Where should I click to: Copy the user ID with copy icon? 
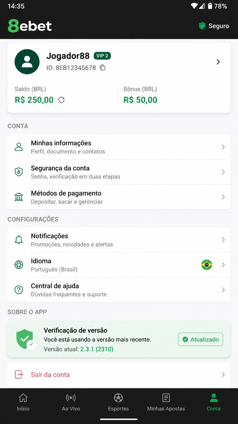102,68
